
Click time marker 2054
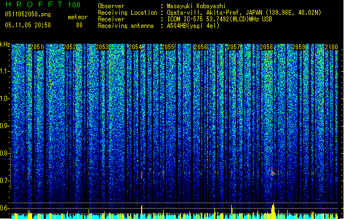[135, 47]
